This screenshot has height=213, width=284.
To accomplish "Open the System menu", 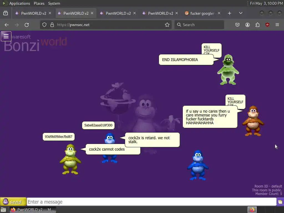I will (54, 3).
